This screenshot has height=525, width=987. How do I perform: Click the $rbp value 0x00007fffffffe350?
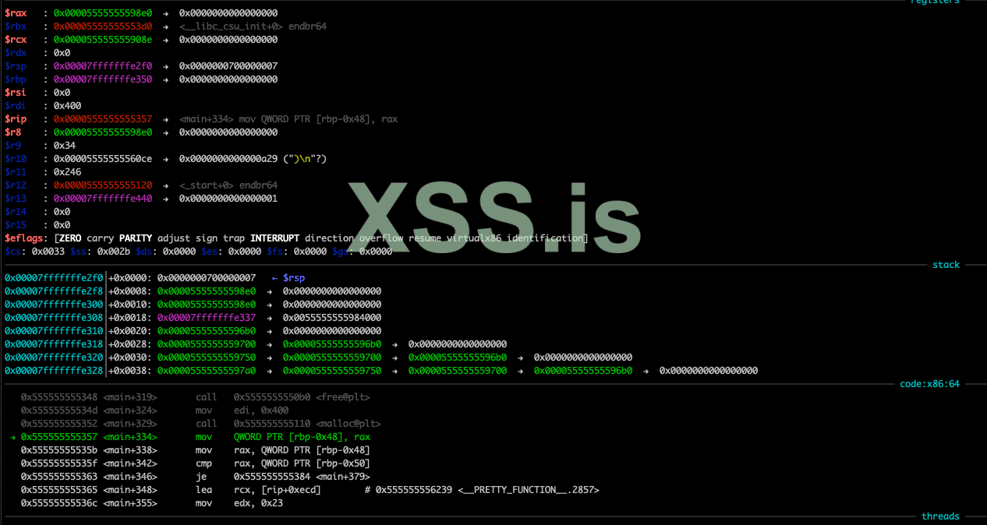pyautogui.click(x=103, y=79)
